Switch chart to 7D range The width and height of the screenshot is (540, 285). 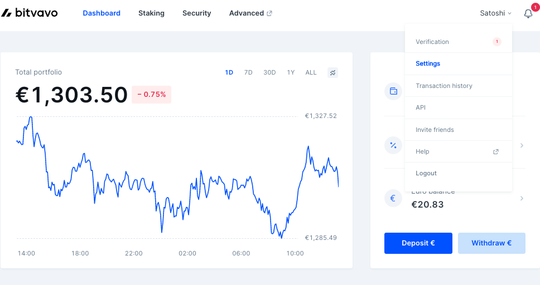point(248,72)
